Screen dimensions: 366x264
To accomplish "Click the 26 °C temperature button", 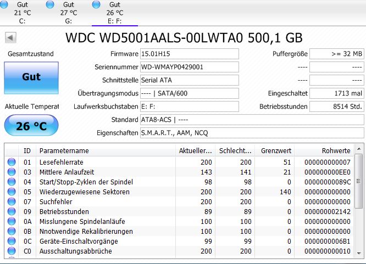I will pos(31,126).
